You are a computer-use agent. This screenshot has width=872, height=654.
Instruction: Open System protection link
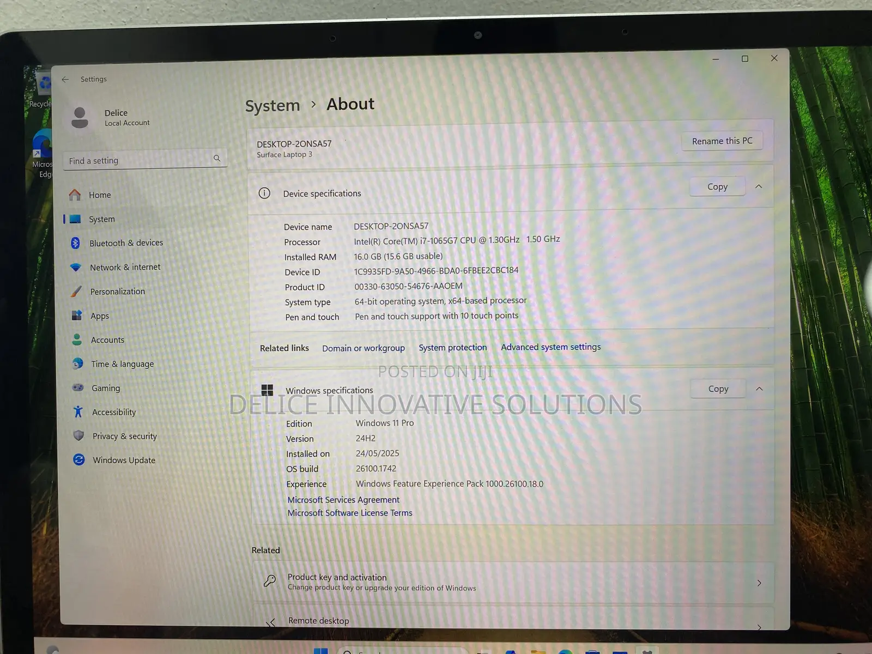[x=453, y=348]
